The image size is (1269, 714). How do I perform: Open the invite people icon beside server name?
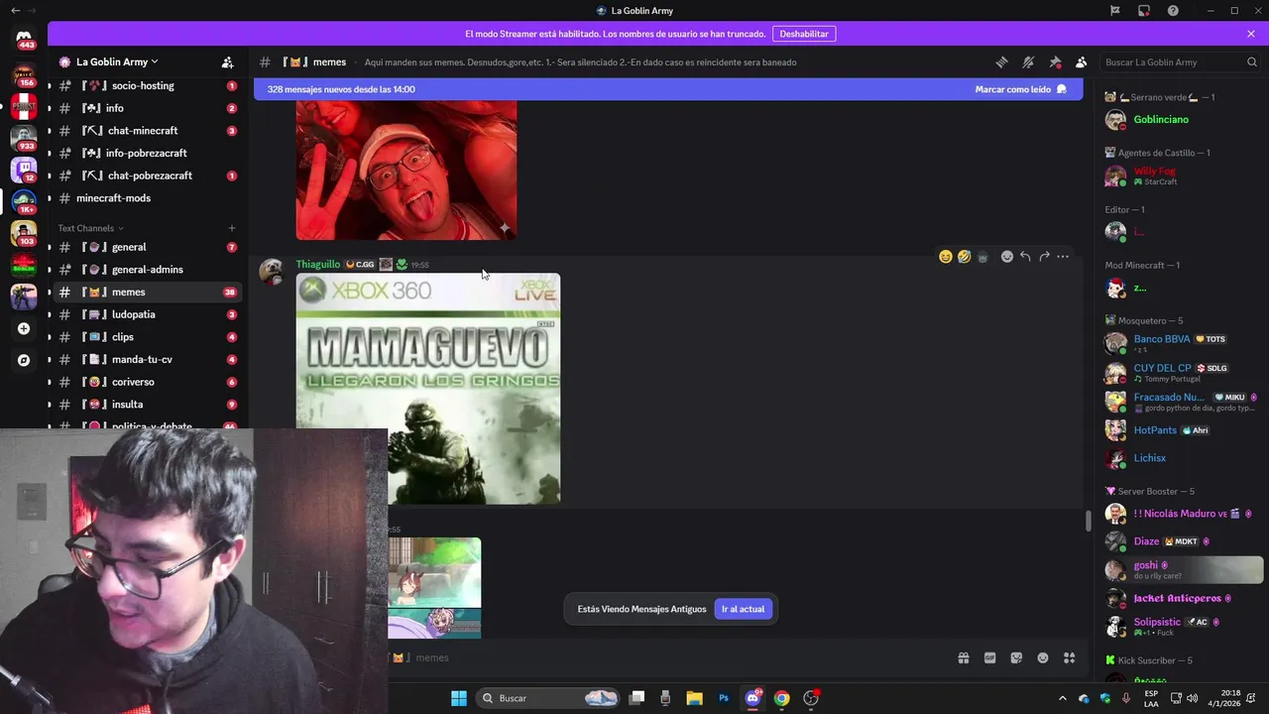click(x=228, y=61)
